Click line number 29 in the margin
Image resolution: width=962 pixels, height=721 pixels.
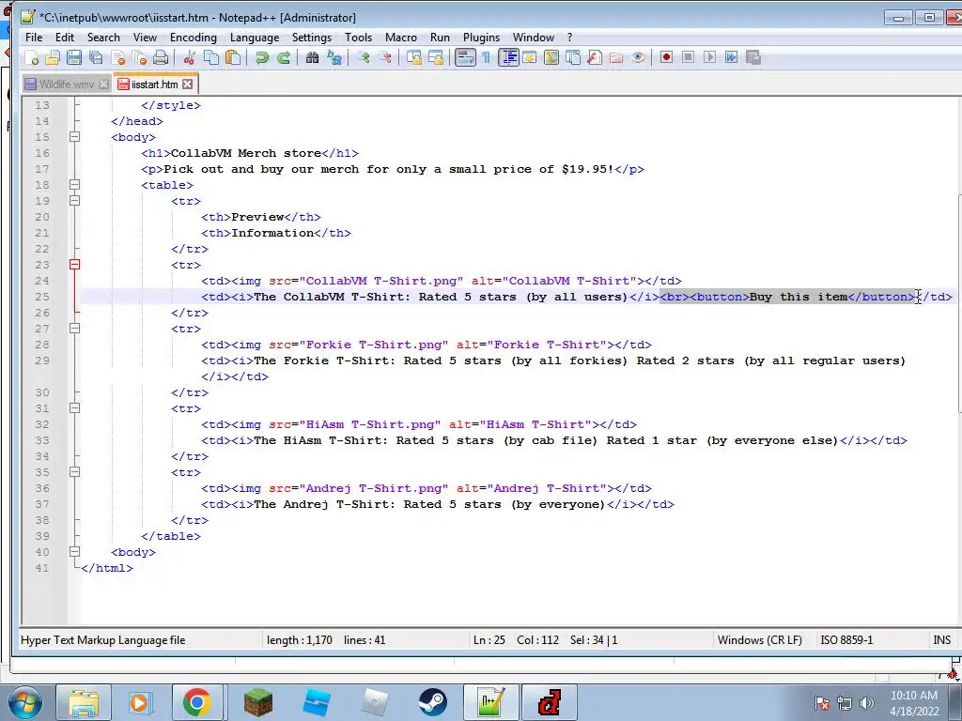41,360
